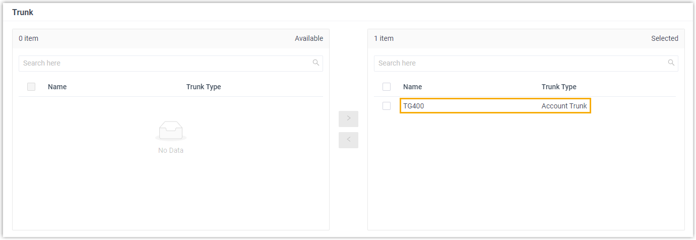Click Trunk Type header in Selected list
The height and width of the screenshot is (240, 696).
click(559, 87)
